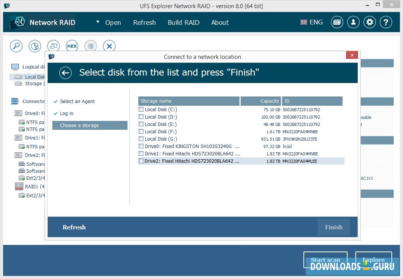Click the 75.10 GB capacity cell
The width and height of the screenshot is (403, 279).
pyautogui.click(x=272, y=110)
